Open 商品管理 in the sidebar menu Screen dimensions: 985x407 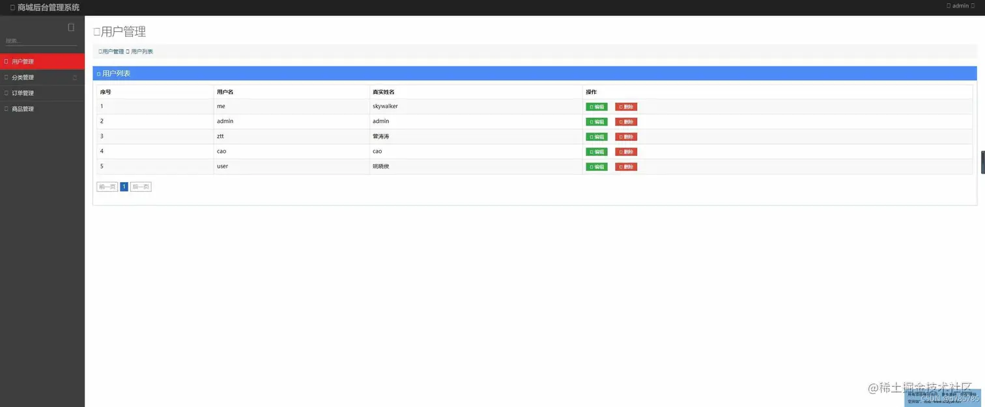pyautogui.click(x=42, y=109)
